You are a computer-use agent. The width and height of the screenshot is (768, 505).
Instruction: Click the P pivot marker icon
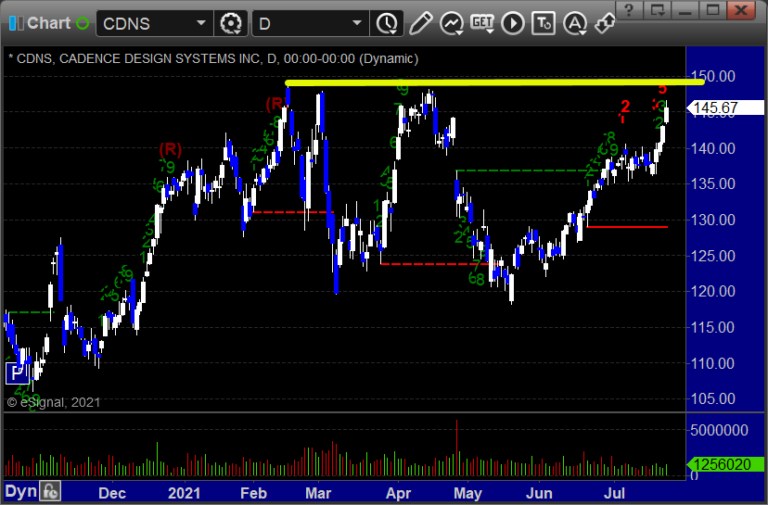[17, 373]
